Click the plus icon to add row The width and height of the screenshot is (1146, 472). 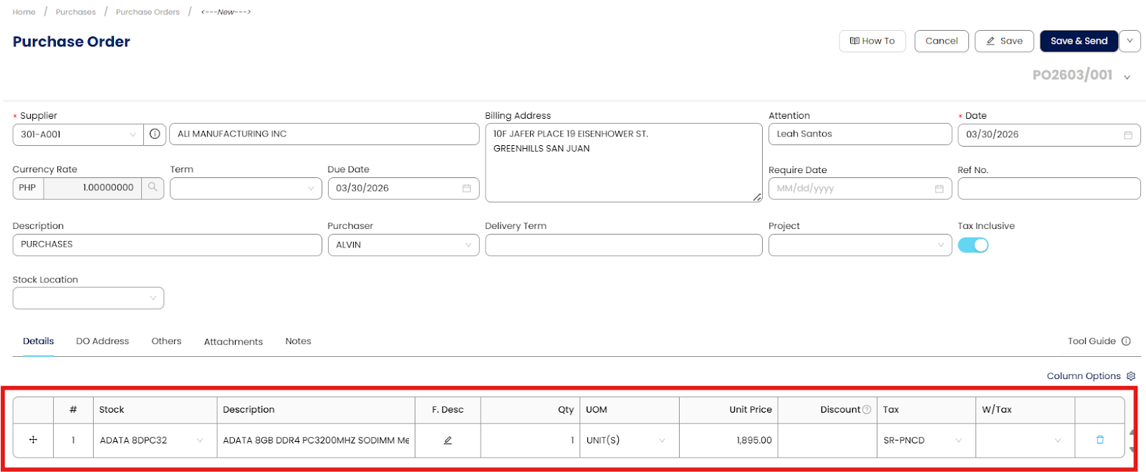coord(33,440)
